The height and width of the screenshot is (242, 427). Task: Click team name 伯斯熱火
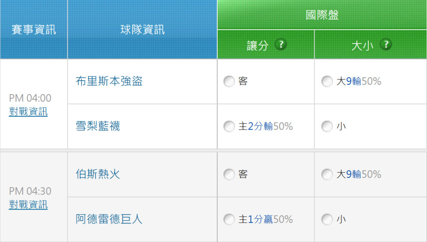pos(98,174)
